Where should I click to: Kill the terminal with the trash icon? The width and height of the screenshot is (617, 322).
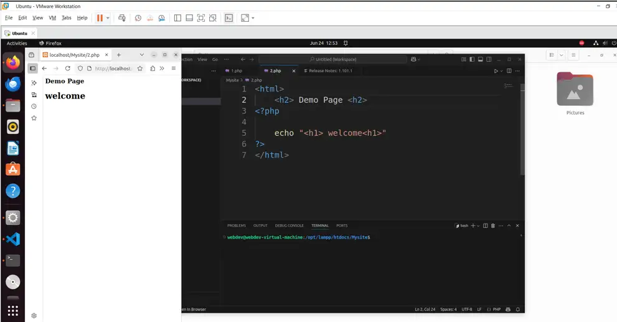click(493, 225)
